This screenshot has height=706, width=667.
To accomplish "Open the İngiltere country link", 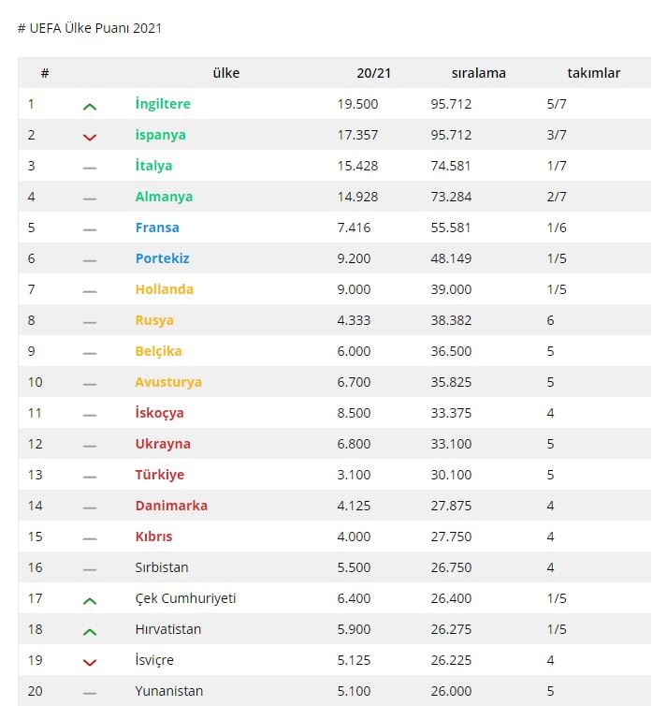I will (x=163, y=104).
